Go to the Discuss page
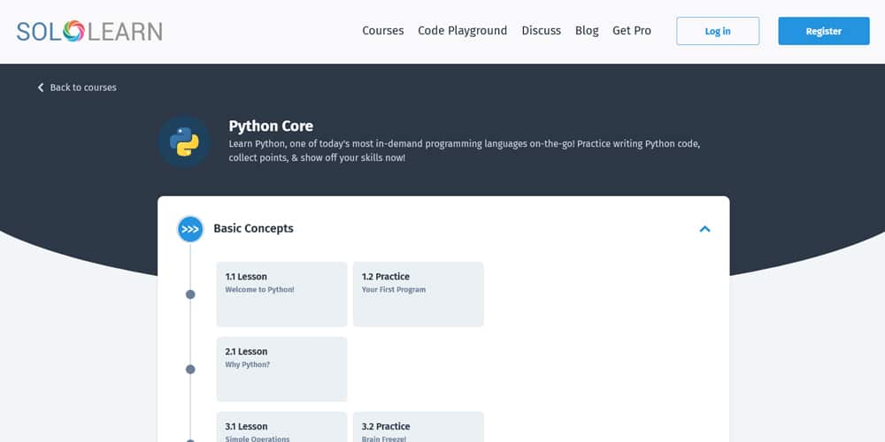Screen dimensions: 885x442 (x=541, y=31)
